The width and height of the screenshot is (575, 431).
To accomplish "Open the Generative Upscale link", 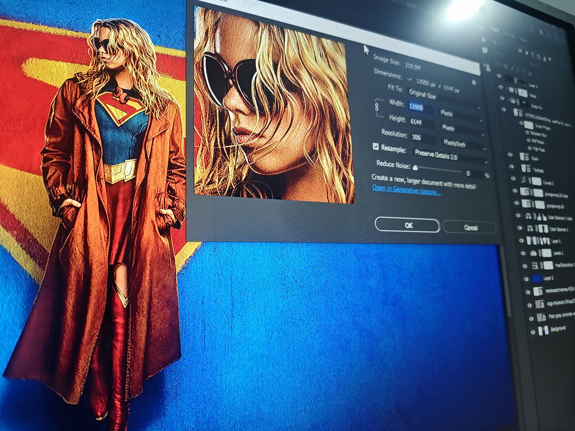I will click(x=407, y=190).
